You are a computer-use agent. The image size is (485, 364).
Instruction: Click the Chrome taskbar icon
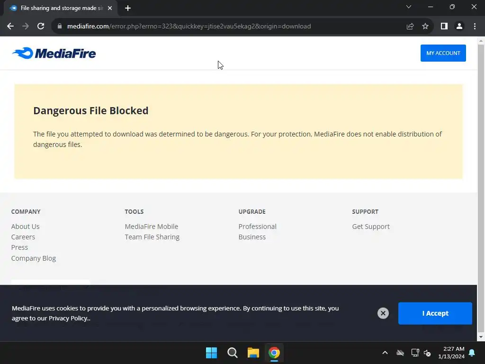(x=274, y=353)
